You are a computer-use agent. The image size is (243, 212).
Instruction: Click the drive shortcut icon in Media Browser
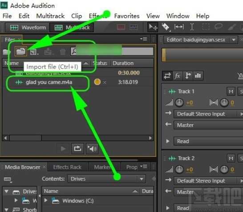point(8,180)
